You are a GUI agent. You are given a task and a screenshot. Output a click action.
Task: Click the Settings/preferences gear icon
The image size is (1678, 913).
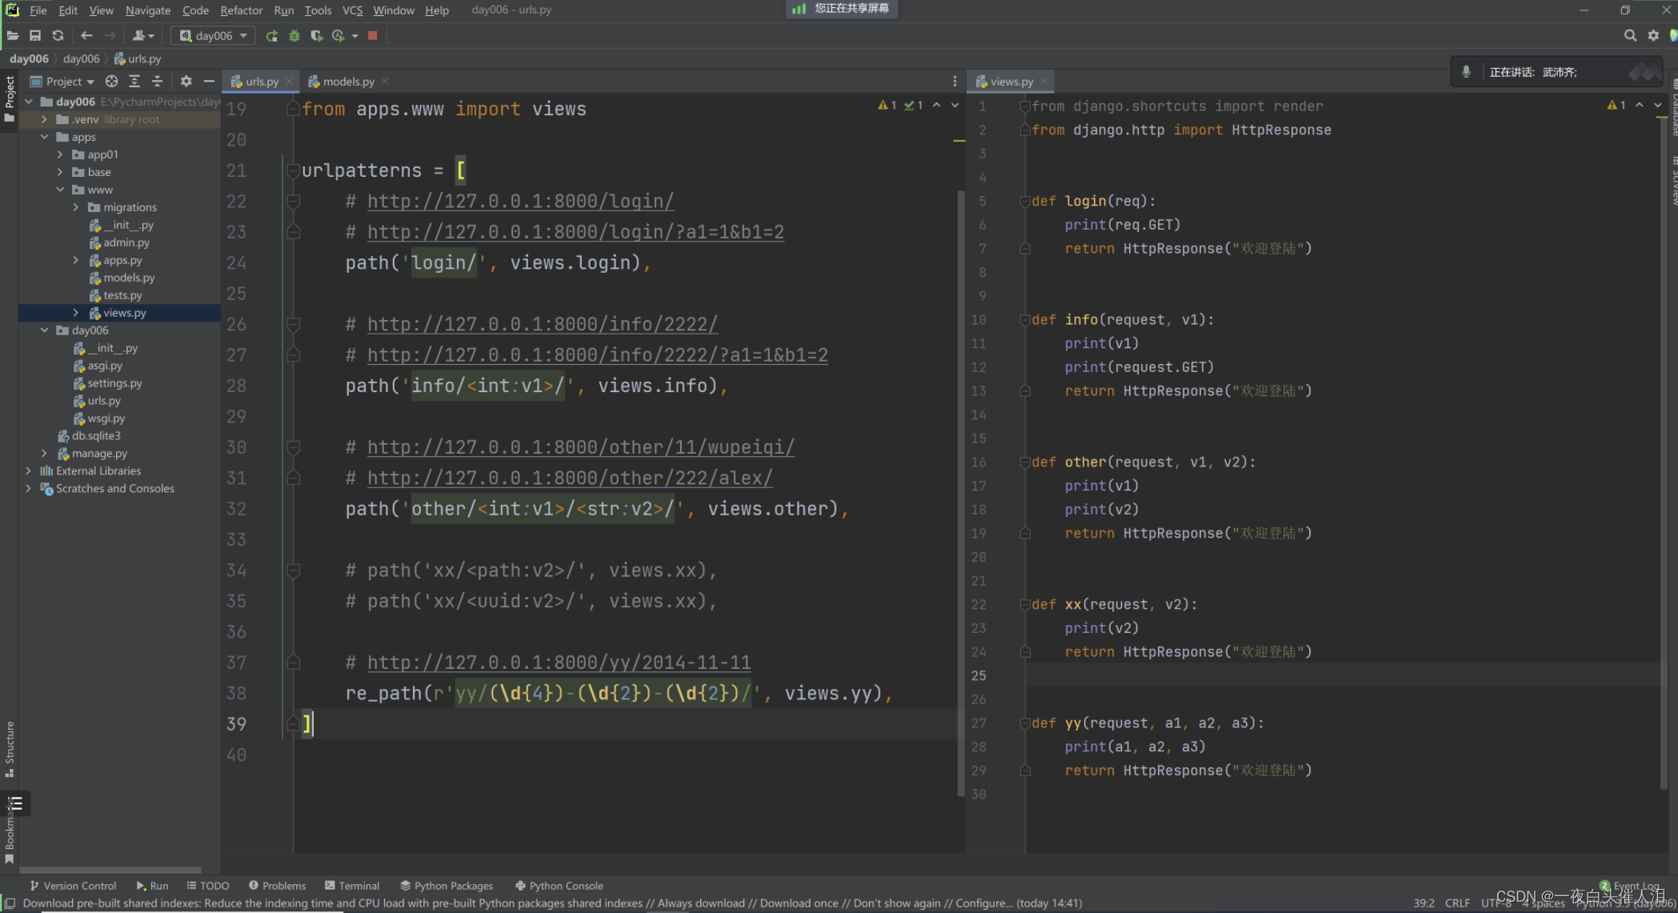[1653, 36]
